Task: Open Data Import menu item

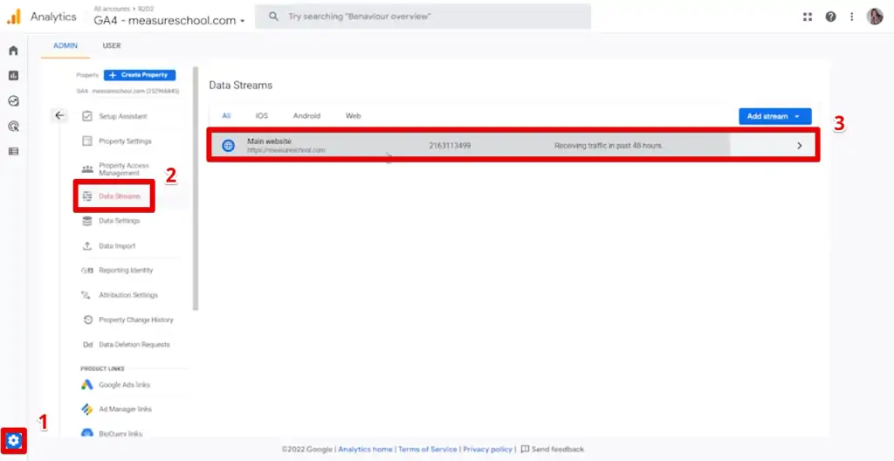Action: point(118,246)
